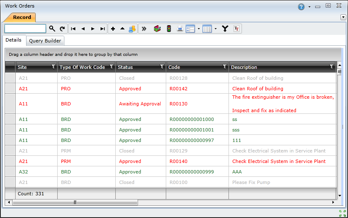
Task: Click the traffic light status icon
Action: click(x=169, y=29)
